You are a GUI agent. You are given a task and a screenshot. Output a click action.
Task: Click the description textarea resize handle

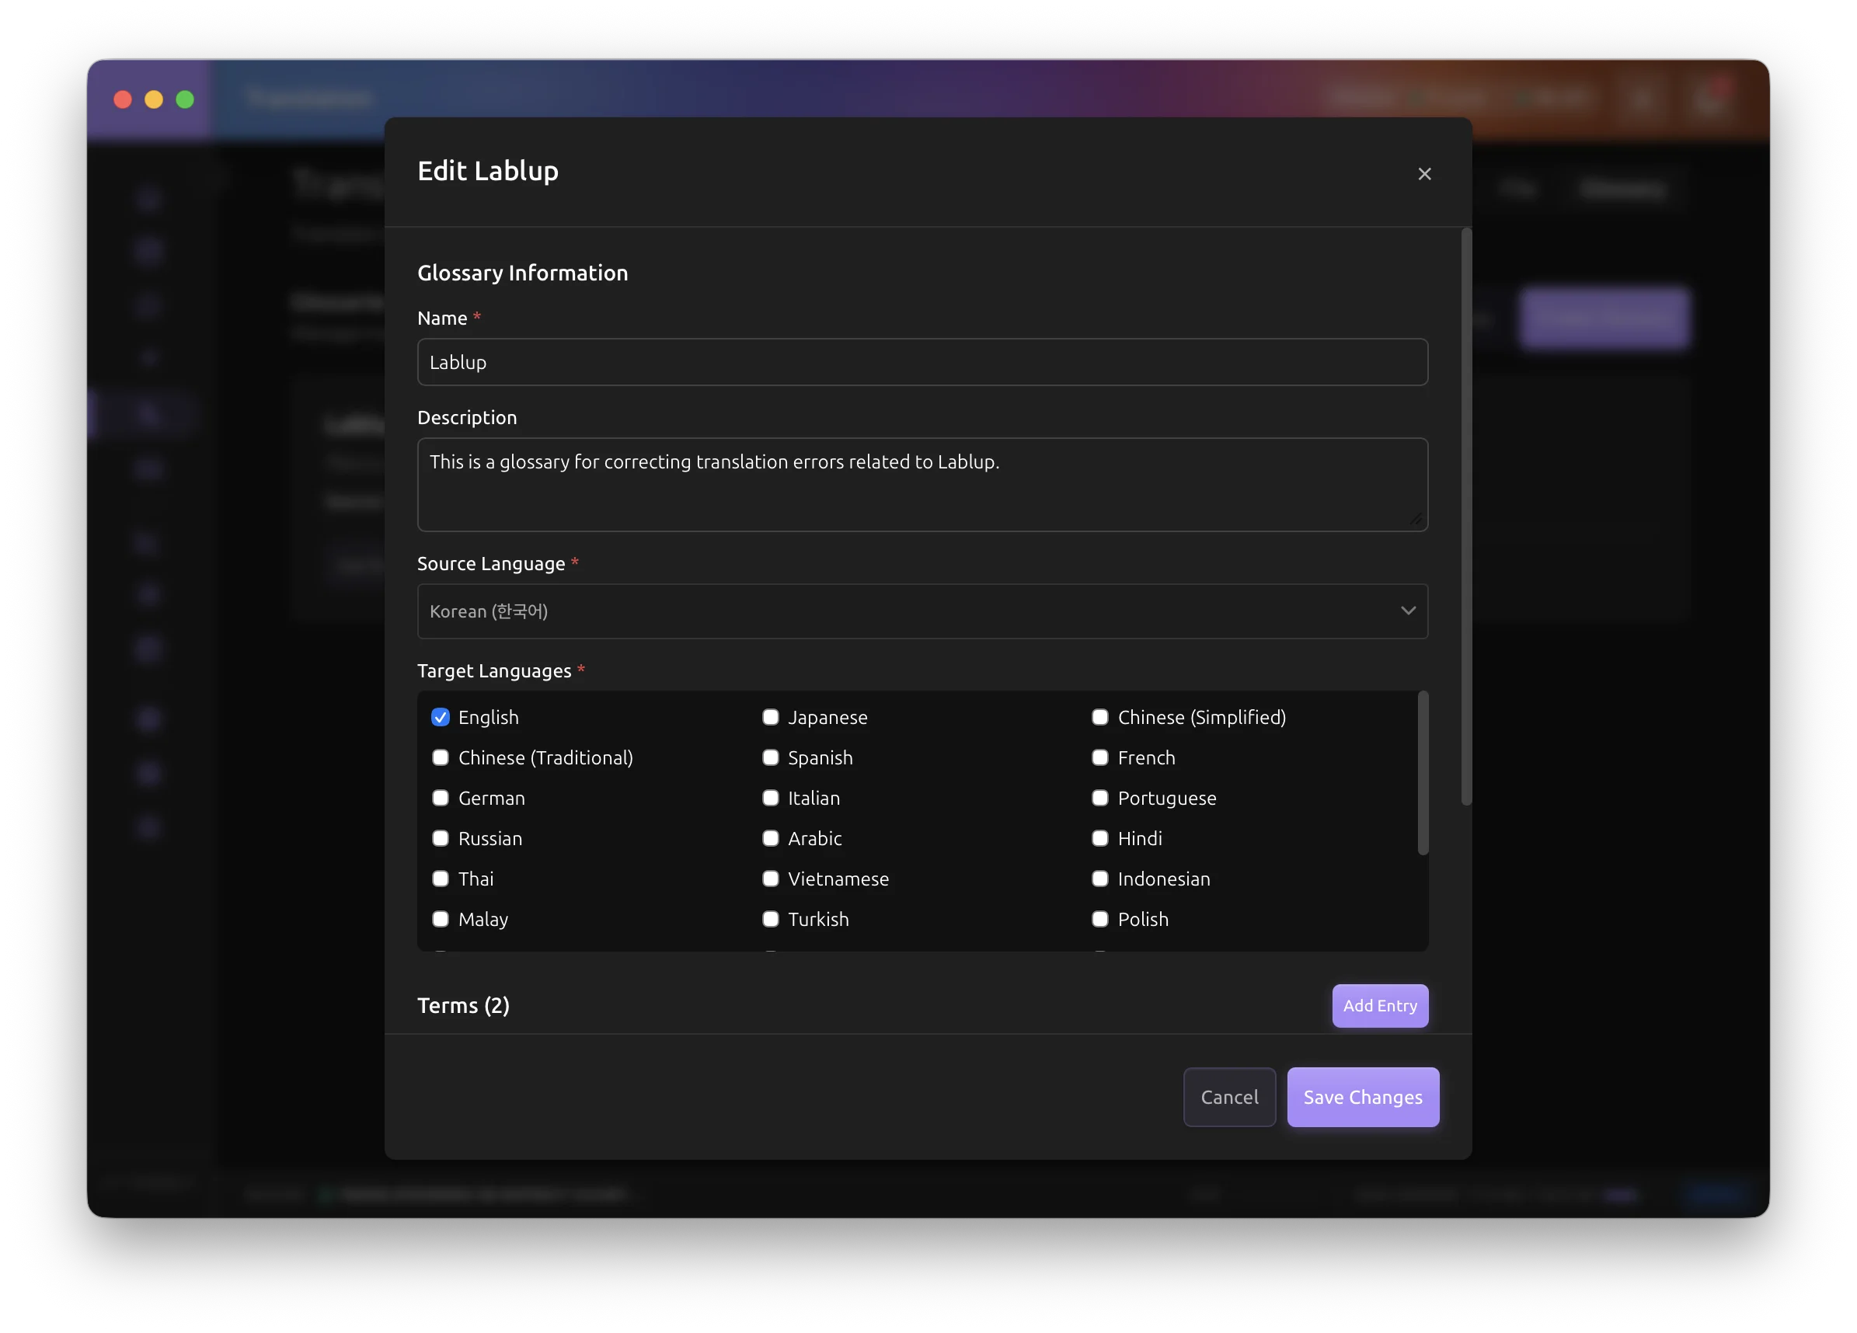point(1416,519)
